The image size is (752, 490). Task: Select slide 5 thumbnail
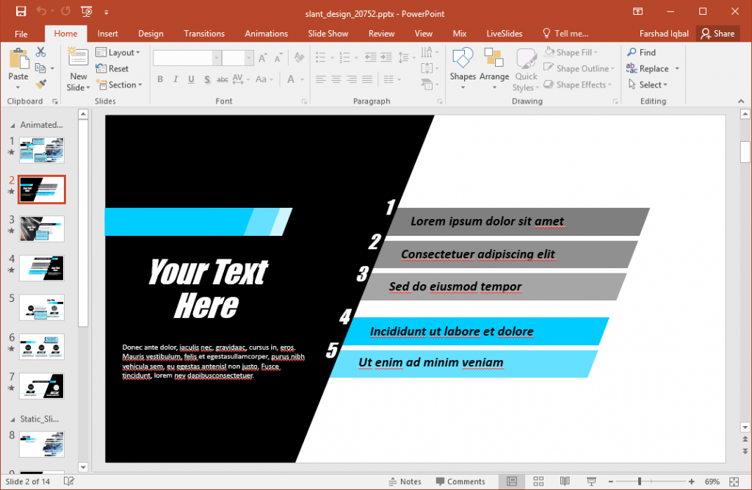point(42,307)
